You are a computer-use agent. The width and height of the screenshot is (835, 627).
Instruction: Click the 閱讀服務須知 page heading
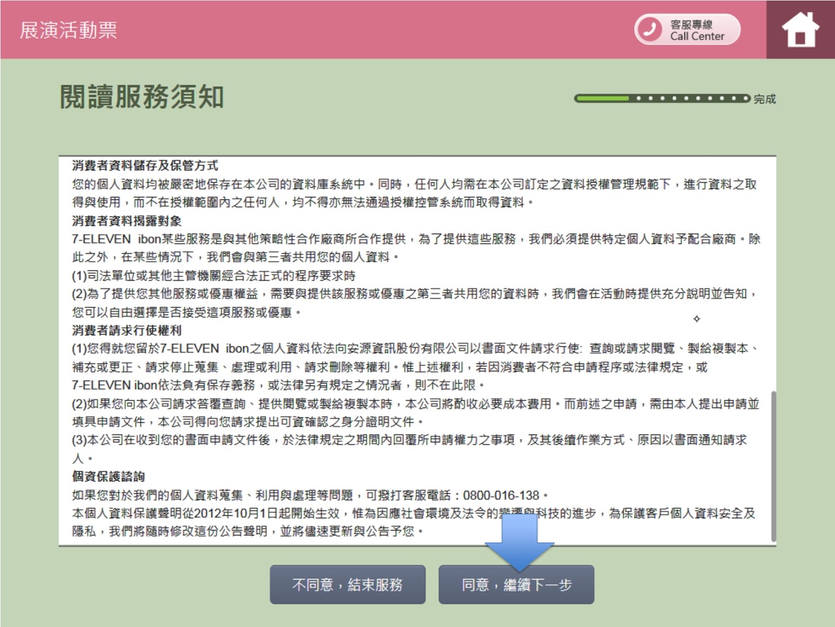[x=142, y=97]
